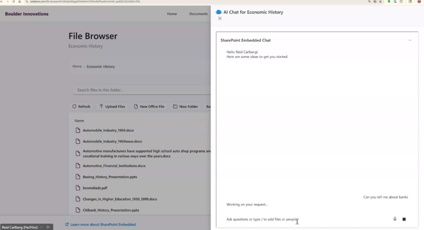Click Boulder Innovations site title
424x230 pixels.
point(27,14)
